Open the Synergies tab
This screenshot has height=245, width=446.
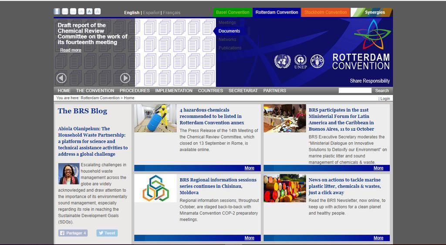pos(372,12)
